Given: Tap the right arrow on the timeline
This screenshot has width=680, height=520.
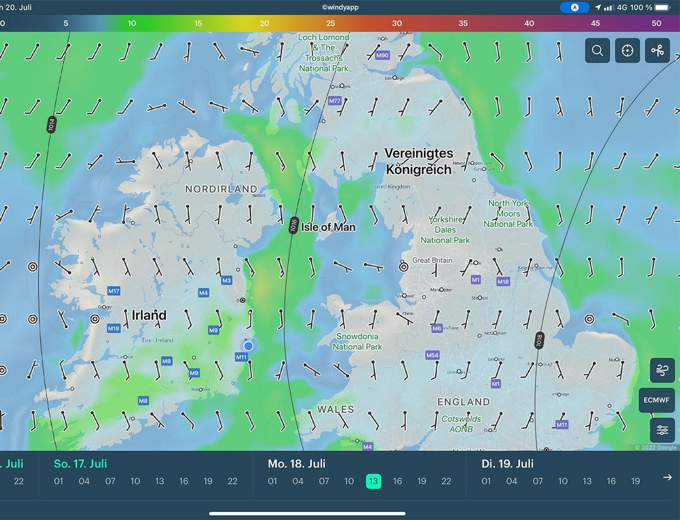Looking at the screenshot, I should 668,478.
